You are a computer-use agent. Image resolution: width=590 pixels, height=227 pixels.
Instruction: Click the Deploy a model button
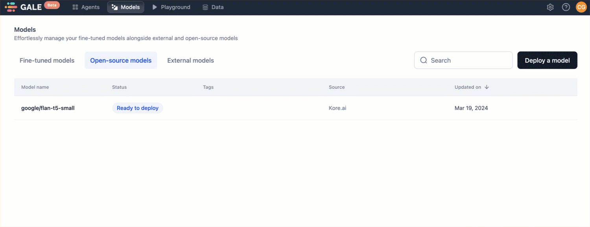tap(547, 60)
